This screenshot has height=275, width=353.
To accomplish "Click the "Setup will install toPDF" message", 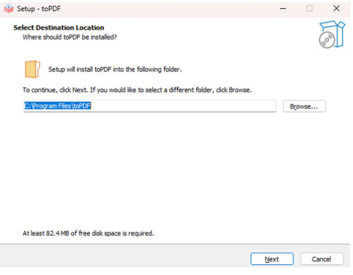I will (115, 69).
